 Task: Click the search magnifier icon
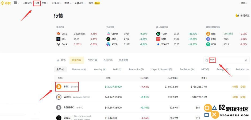(x=207, y=60)
